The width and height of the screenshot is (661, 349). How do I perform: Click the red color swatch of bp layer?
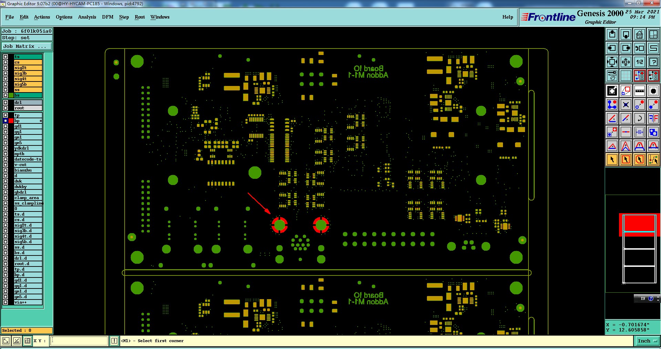11,121
